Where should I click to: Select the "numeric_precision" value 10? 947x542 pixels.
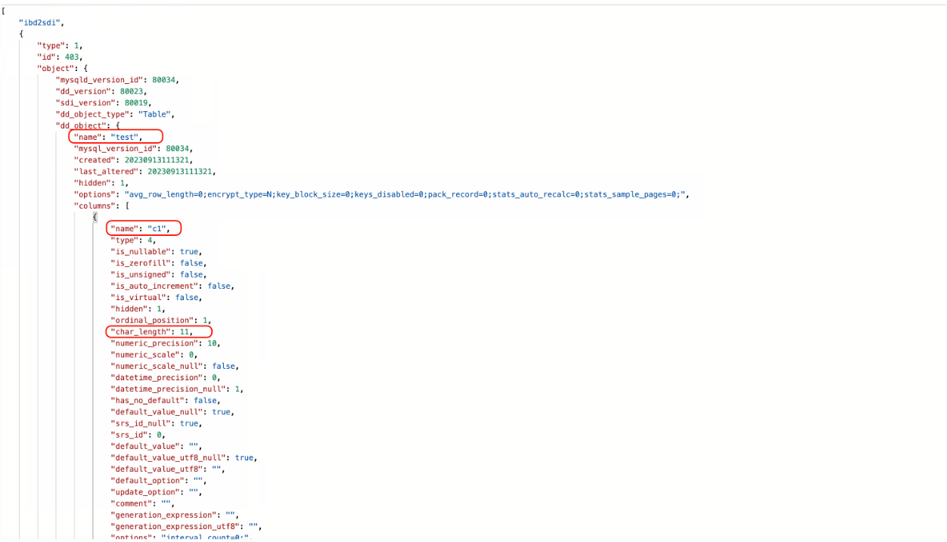(213, 343)
